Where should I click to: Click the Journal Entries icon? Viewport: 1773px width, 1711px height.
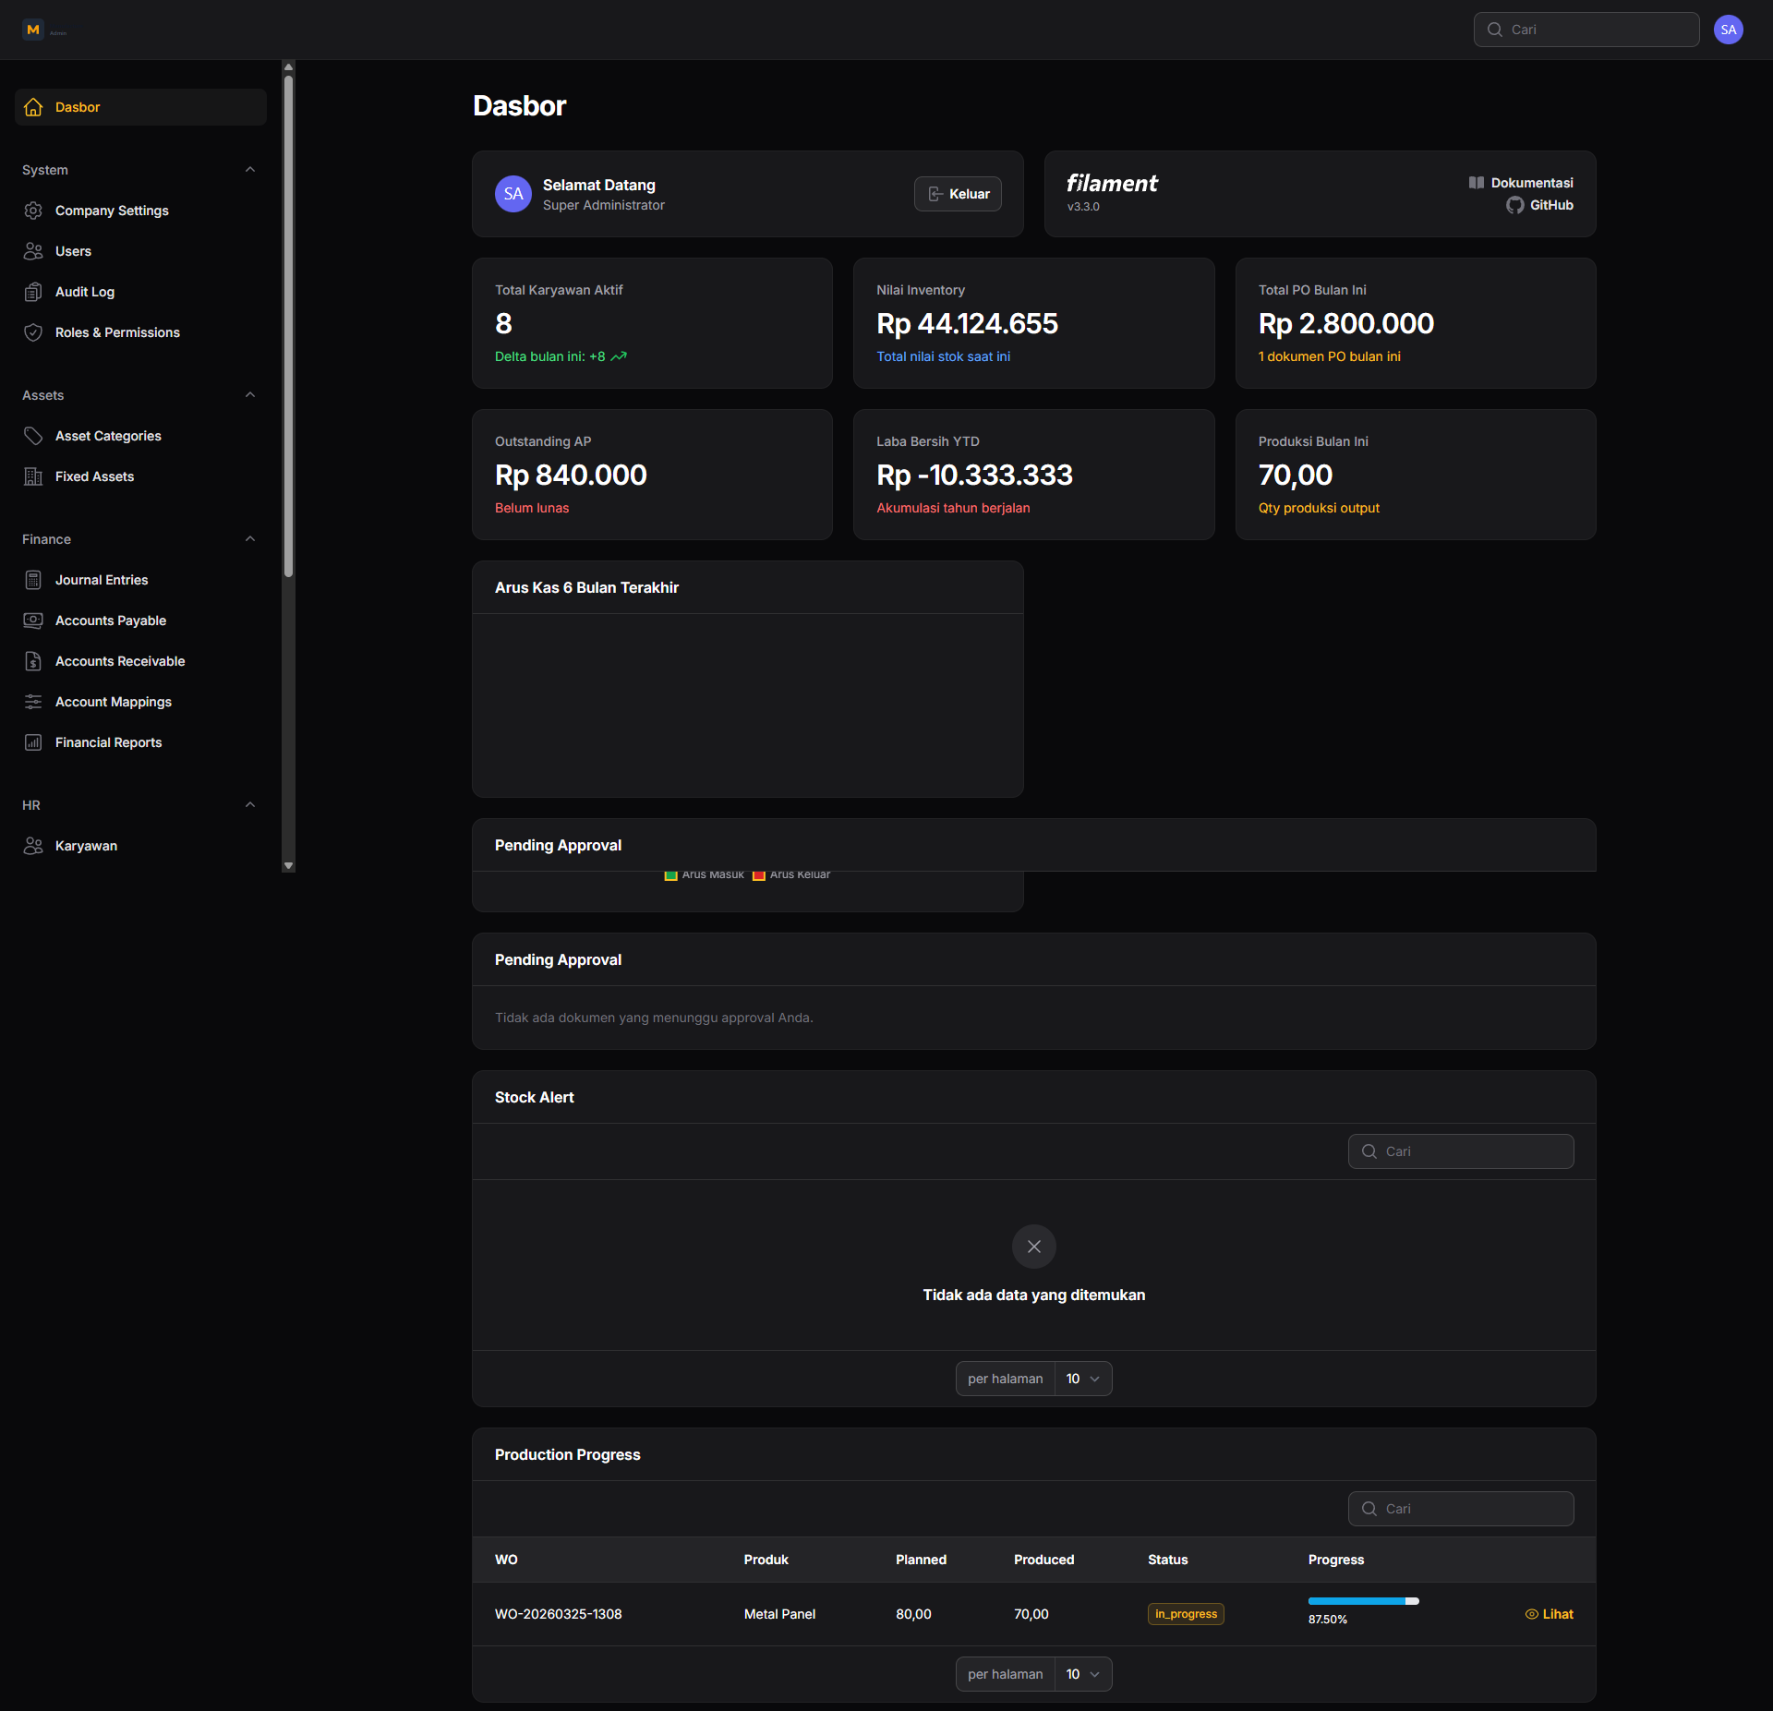[33, 580]
